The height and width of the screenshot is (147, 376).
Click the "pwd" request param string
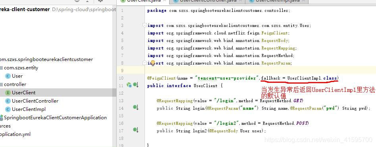click(x=330, y=108)
